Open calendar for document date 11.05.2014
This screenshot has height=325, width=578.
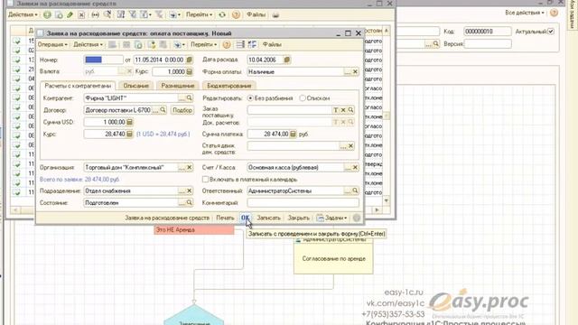189,60
